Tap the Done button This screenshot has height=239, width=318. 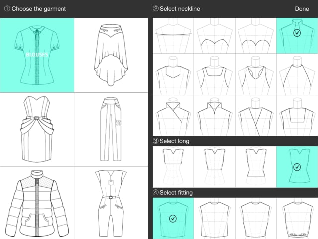tap(302, 9)
